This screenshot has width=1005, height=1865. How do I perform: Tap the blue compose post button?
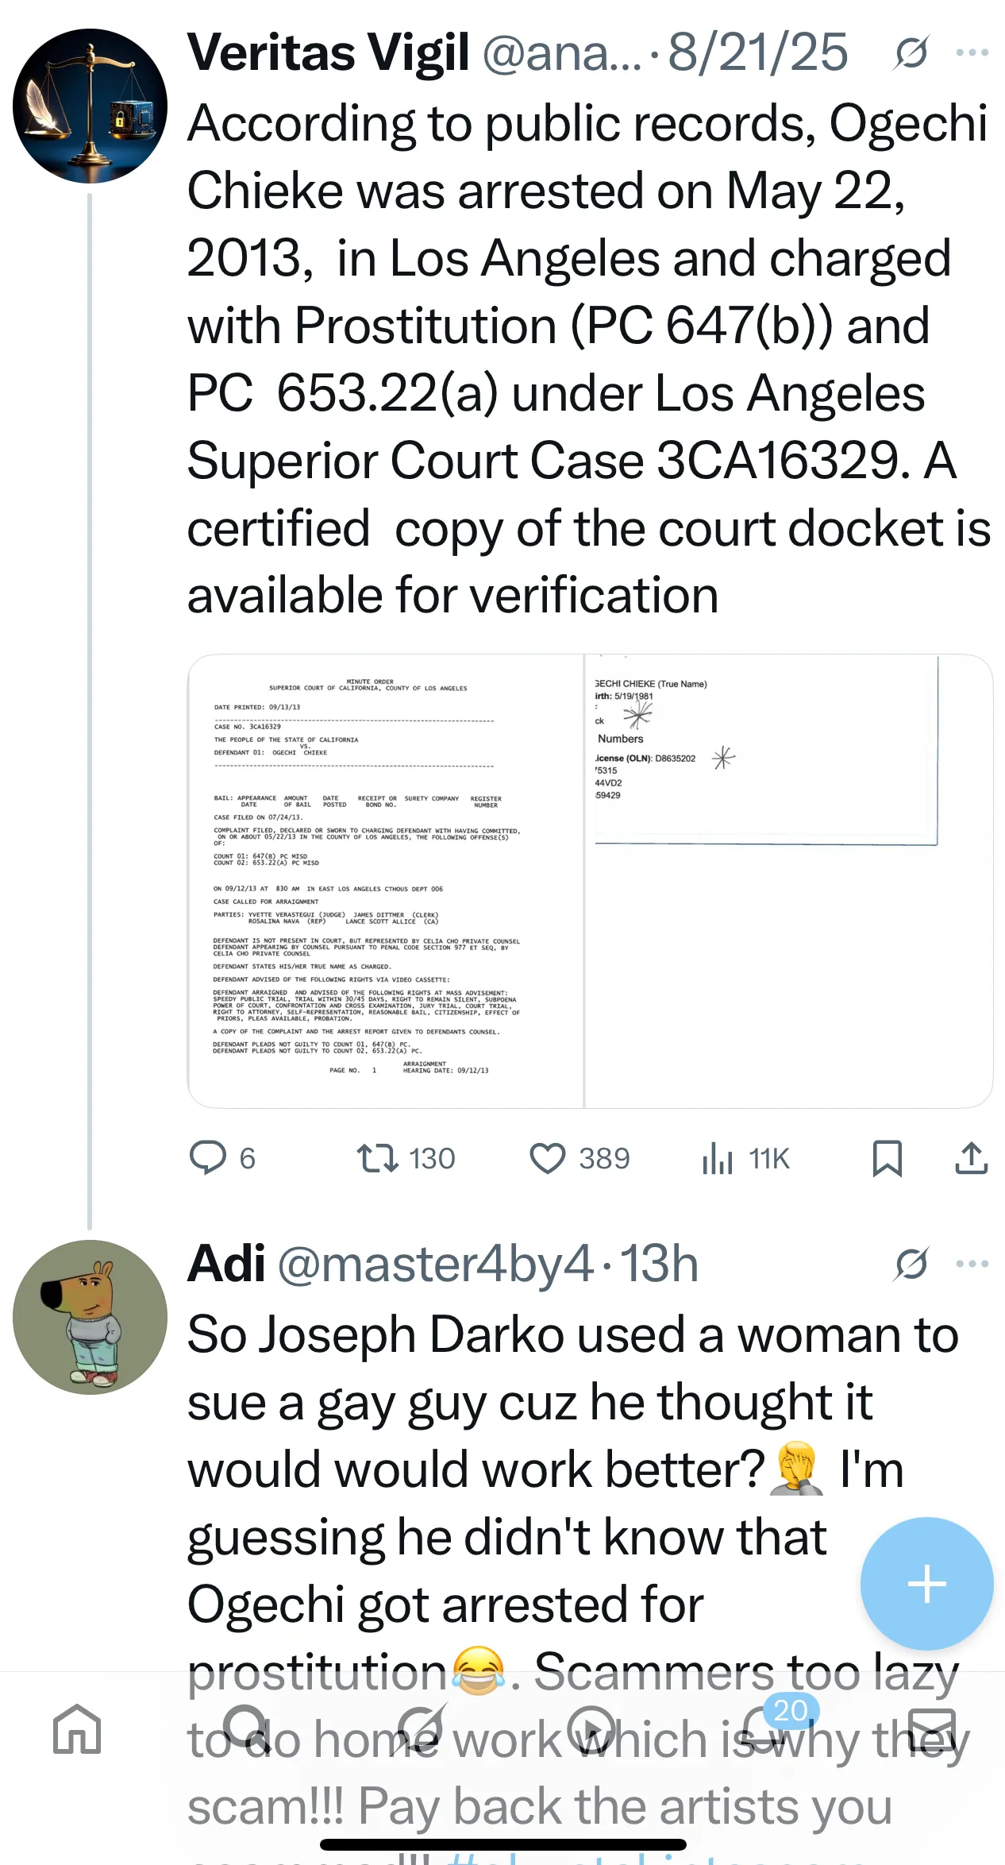[926, 1584]
